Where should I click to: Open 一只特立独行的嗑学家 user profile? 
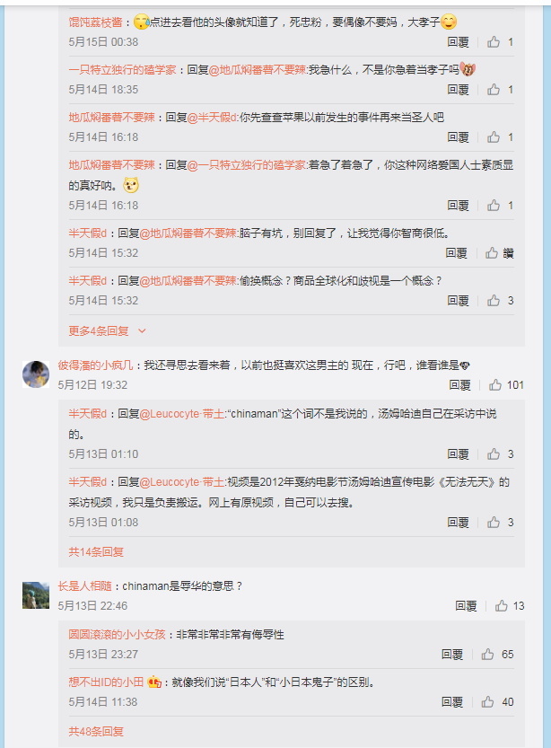123,70
